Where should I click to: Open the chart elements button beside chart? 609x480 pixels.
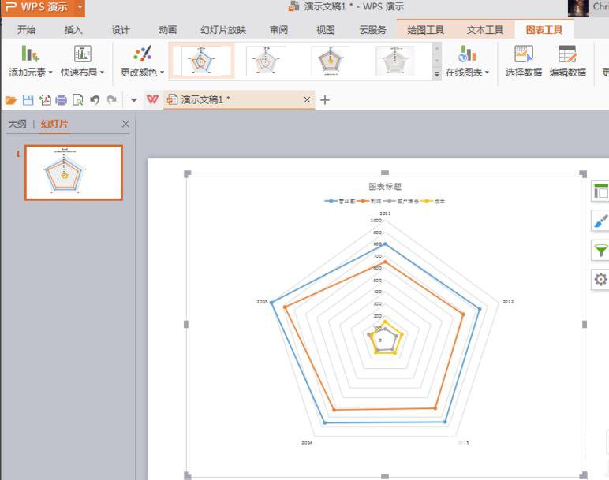(x=600, y=192)
